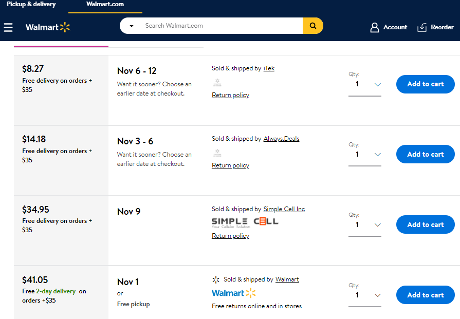Add the Walmart $41.05 offer to cart
The width and height of the screenshot is (460, 319).
tap(426, 295)
